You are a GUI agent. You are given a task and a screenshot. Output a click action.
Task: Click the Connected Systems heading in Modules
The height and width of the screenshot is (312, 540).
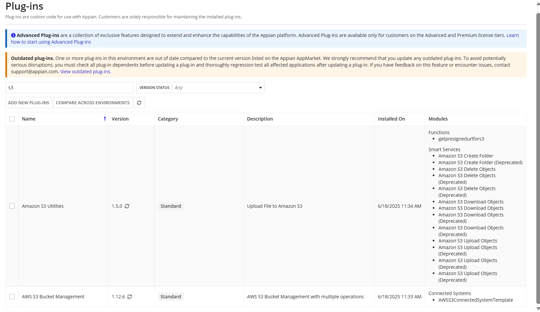(x=450, y=293)
